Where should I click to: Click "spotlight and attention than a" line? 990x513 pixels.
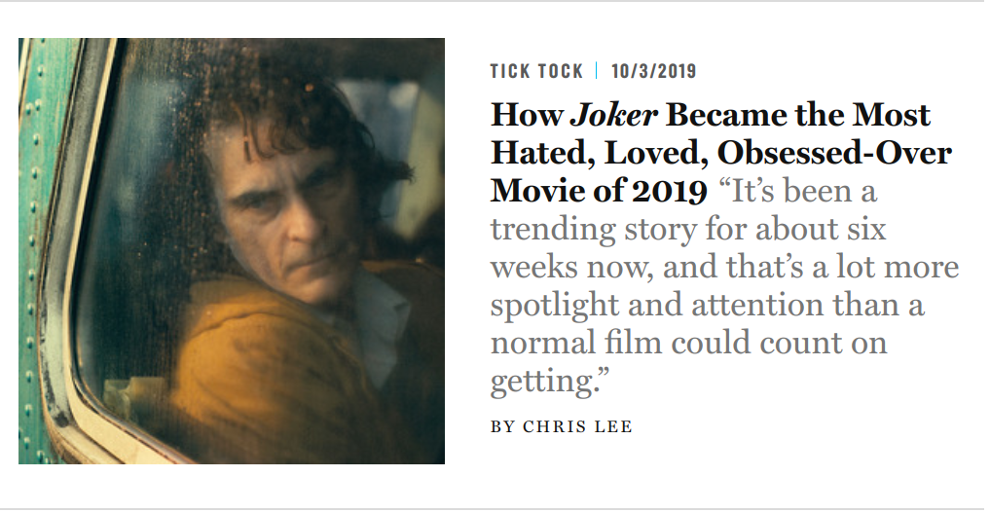coord(707,306)
